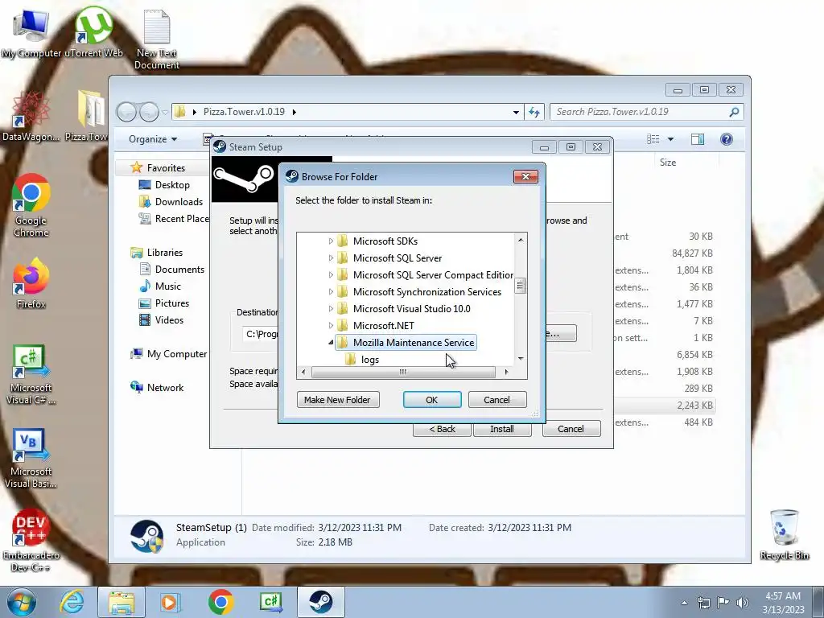Screen dimensions: 824x618
Task: Click Make New Folder button
Action: pyautogui.click(x=338, y=400)
